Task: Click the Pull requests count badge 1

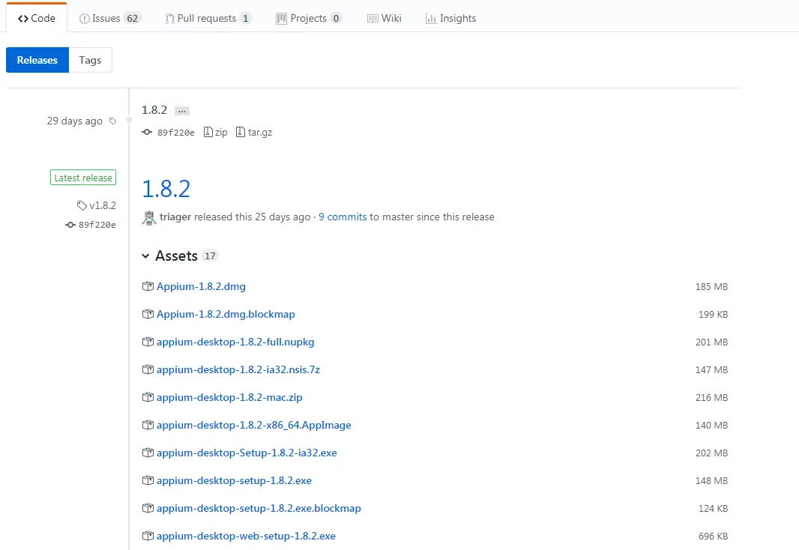Action: (246, 18)
